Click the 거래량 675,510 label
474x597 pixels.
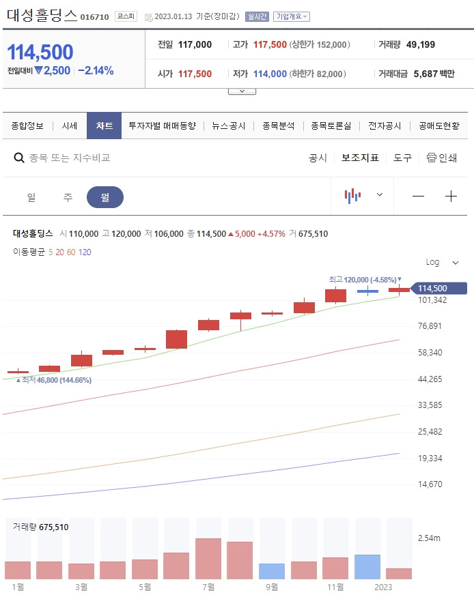coord(41,527)
